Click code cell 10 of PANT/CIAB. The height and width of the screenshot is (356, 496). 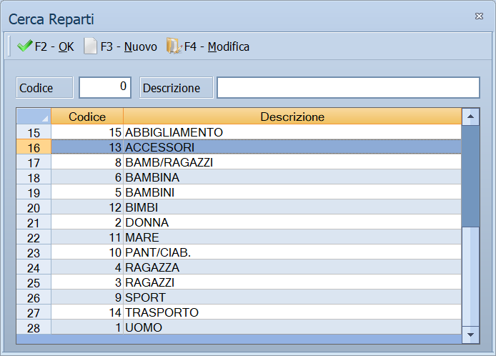pos(87,252)
